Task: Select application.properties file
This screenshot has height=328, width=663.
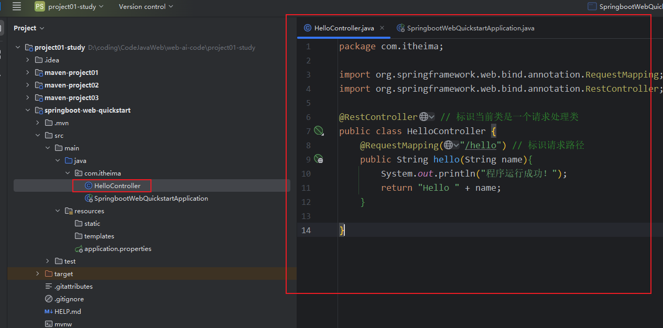Action: [x=118, y=248]
